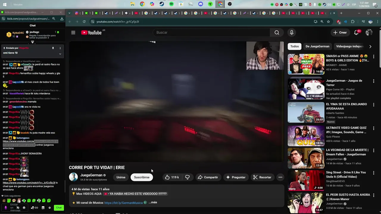Show more filter chips with the right chevron

[x=370, y=46]
